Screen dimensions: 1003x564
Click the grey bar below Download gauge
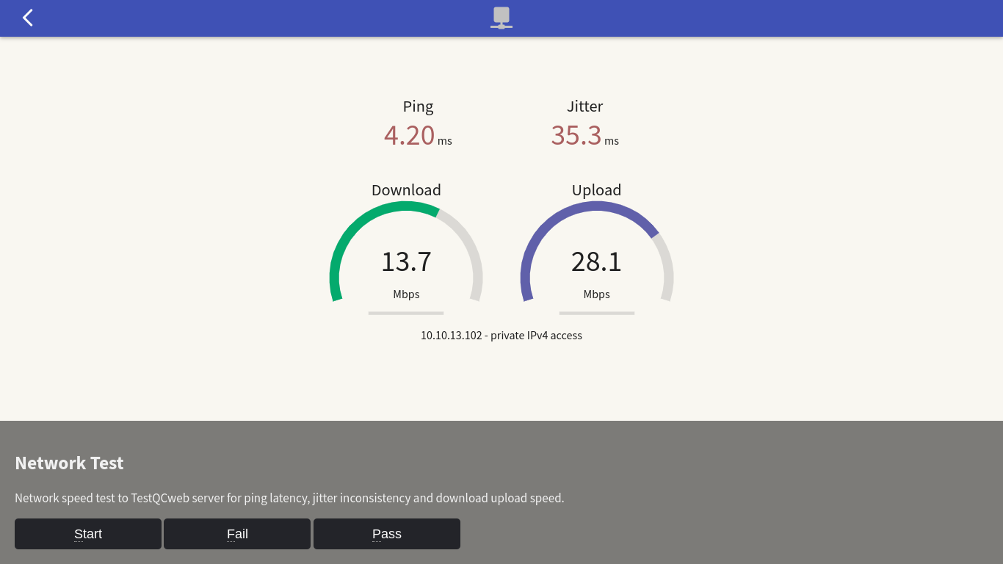pos(406,313)
